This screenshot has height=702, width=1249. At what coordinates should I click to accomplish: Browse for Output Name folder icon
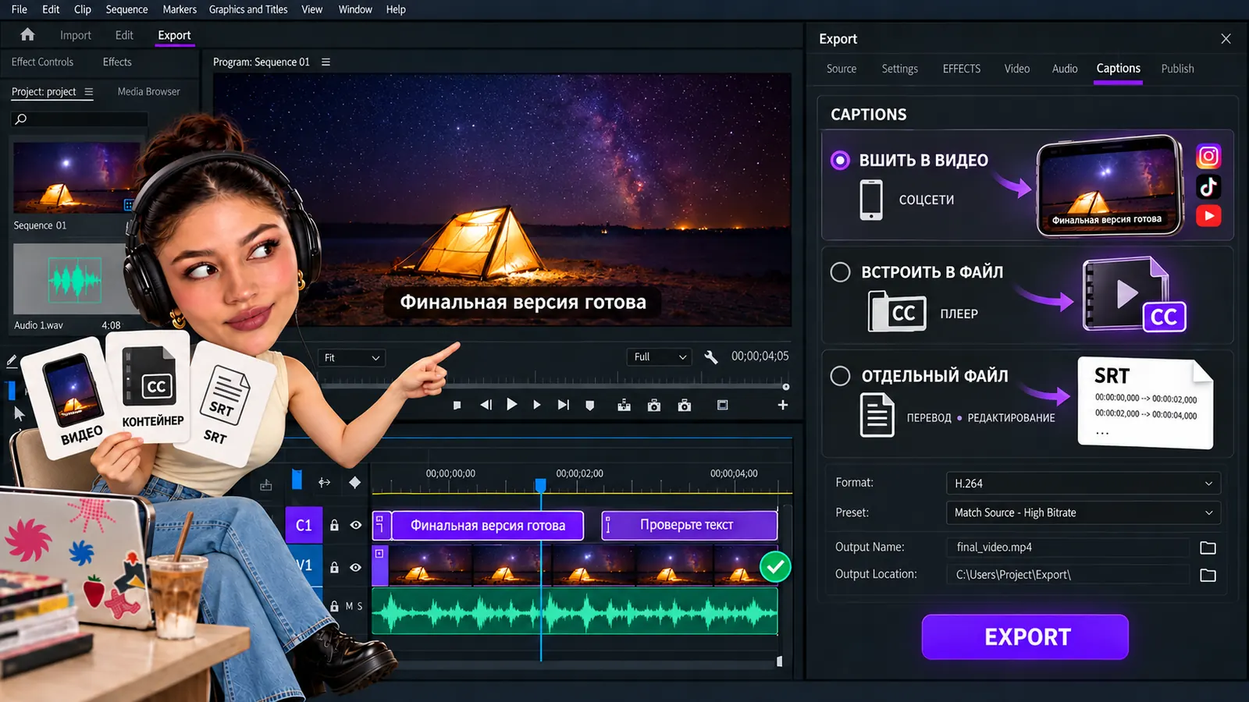pyautogui.click(x=1208, y=548)
